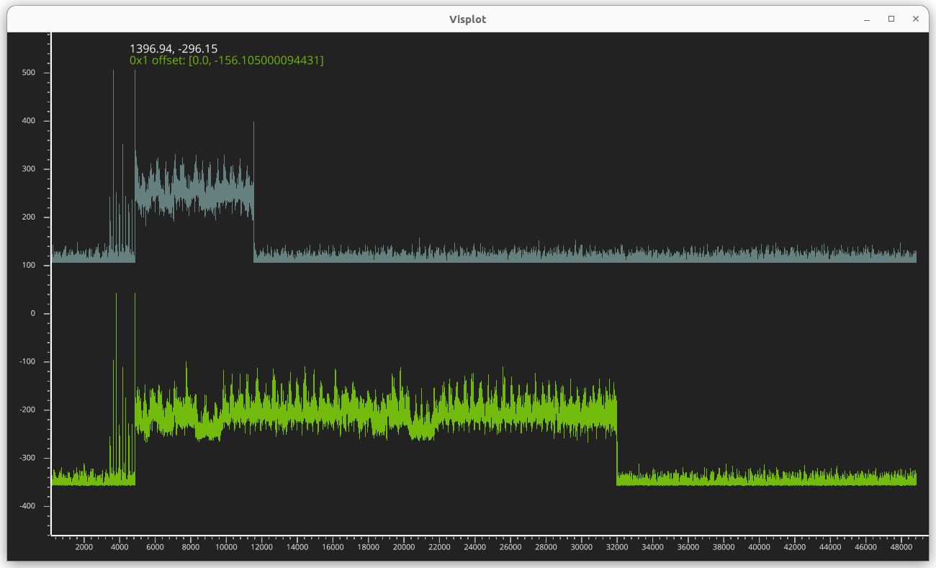This screenshot has width=936, height=568.
Task: Maximize the Visplot window
Action: [x=891, y=19]
